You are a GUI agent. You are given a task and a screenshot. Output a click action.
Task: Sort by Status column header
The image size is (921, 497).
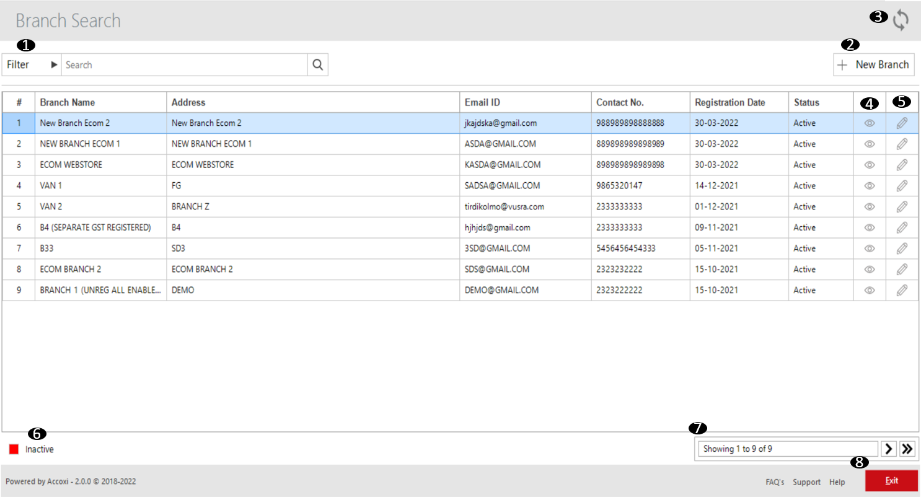click(x=821, y=102)
